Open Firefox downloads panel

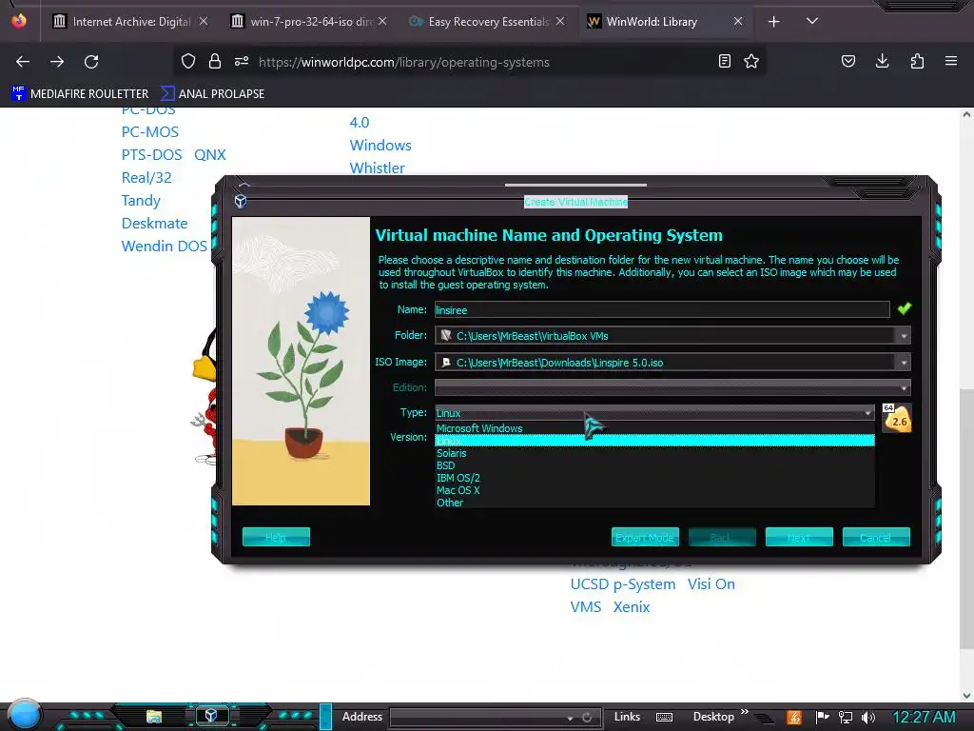click(882, 62)
